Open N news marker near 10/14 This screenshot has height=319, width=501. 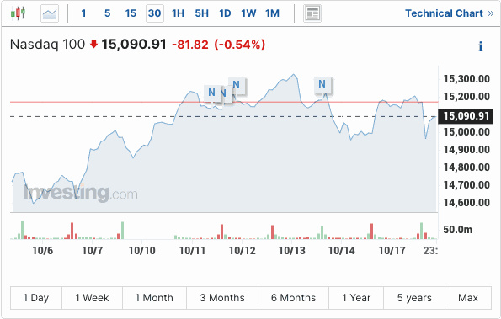click(322, 84)
